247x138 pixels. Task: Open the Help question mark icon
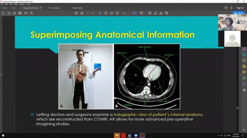coord(226,8)
